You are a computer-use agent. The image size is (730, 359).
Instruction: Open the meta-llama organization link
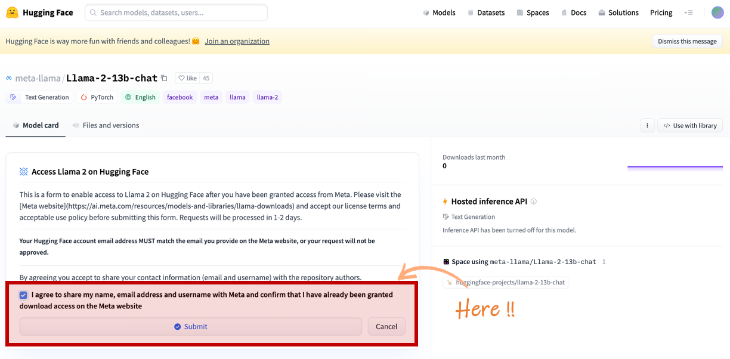point(38,78)
